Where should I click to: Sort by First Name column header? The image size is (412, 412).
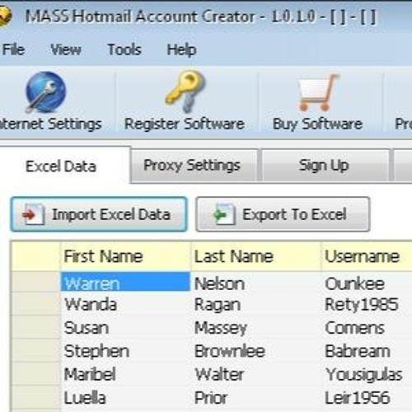(125, 256)
